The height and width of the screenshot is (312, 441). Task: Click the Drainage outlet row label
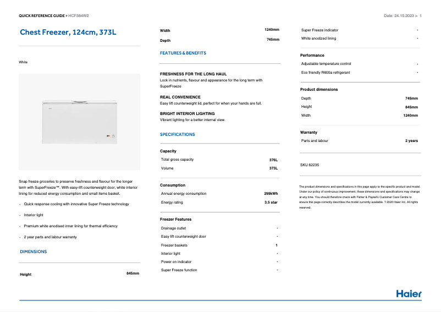pos(173,228)
